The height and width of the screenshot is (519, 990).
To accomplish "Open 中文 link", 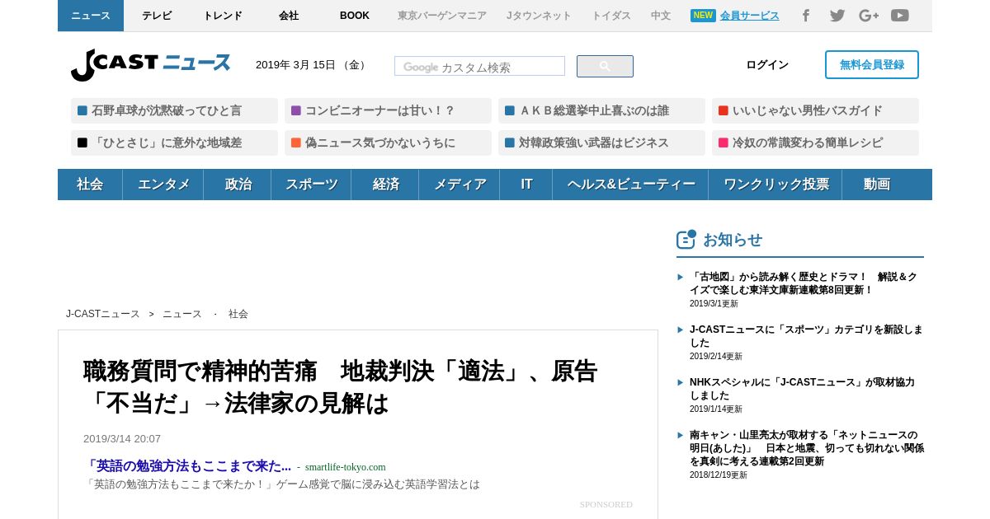I will tap(661, 16).
